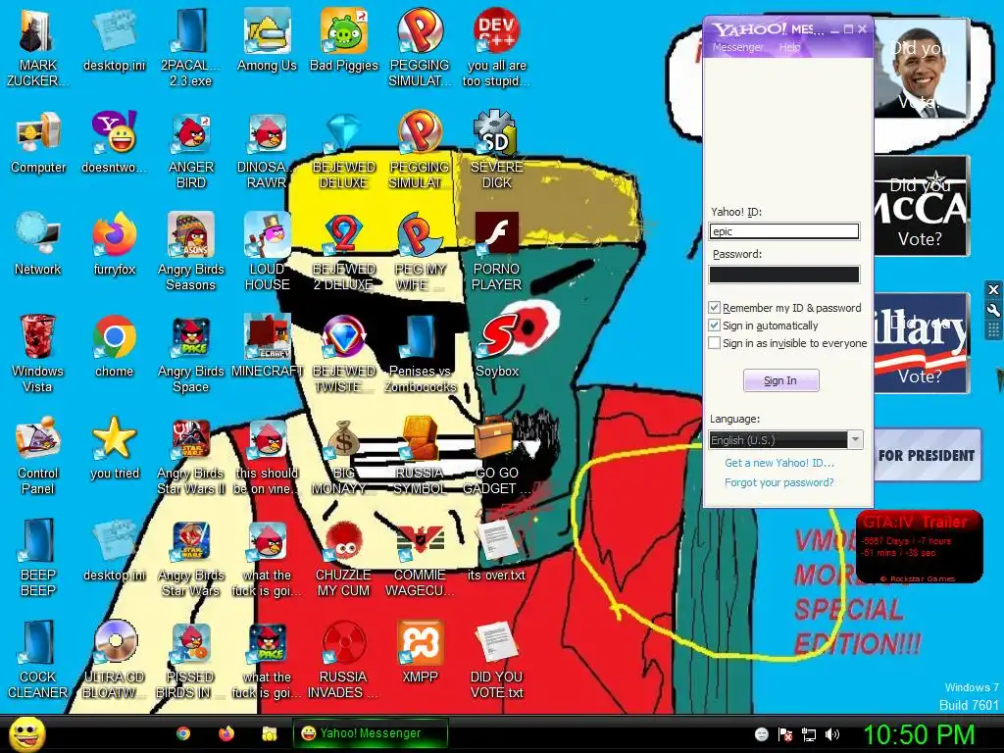Viewport: 1004px width, 753px height.
Task: Click the Obama Did you Vote gadget
Action: pyautogui.click(x=922, y=70)
